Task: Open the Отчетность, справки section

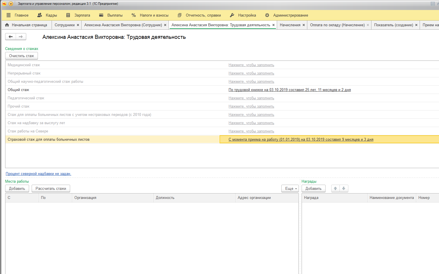Action: tap(199, 15)
